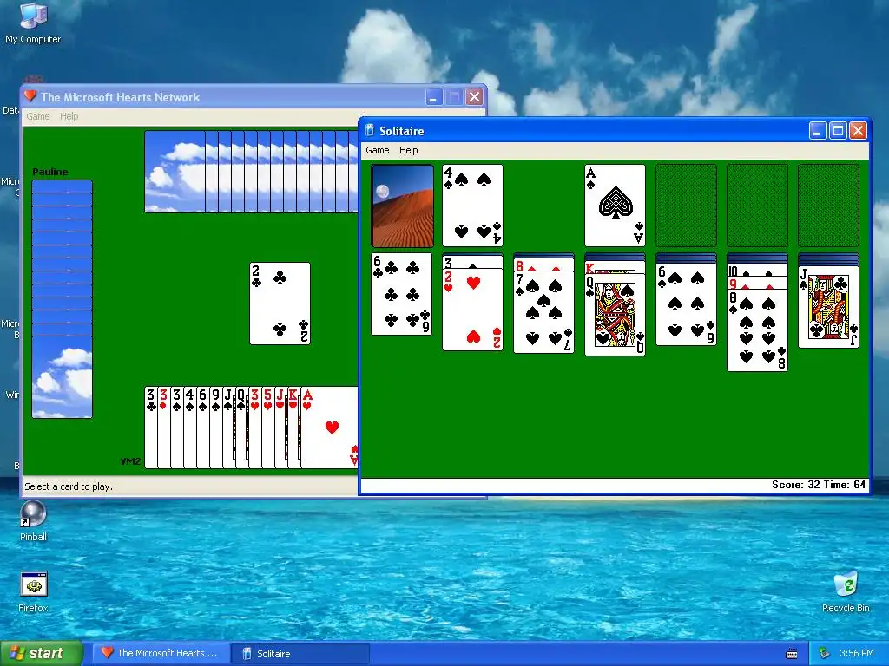Minimize the Hearts Network window
Viewport: 889px width, 666px height.
(434, 97)
